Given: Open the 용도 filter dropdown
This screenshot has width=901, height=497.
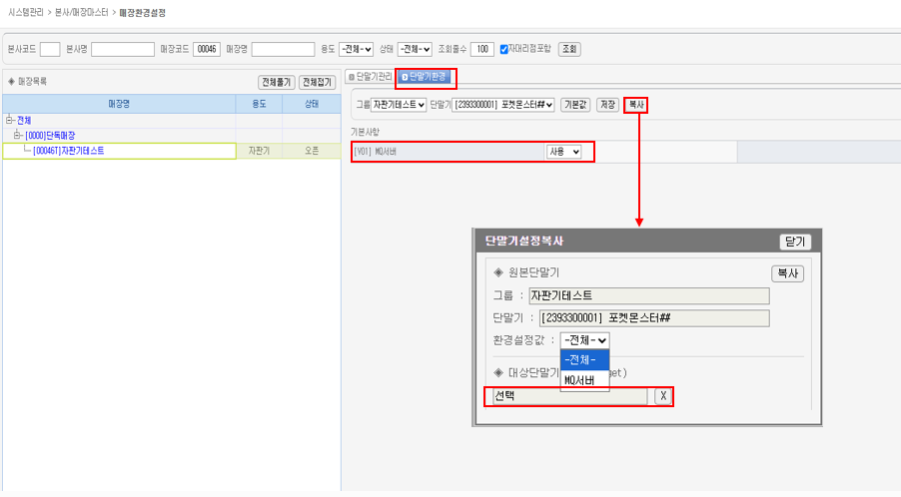Looking at the screenshot, I should point(356,49).
